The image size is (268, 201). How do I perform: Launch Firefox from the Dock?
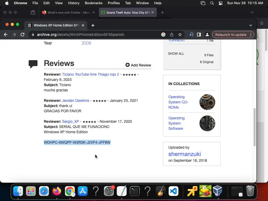(57, 191)
